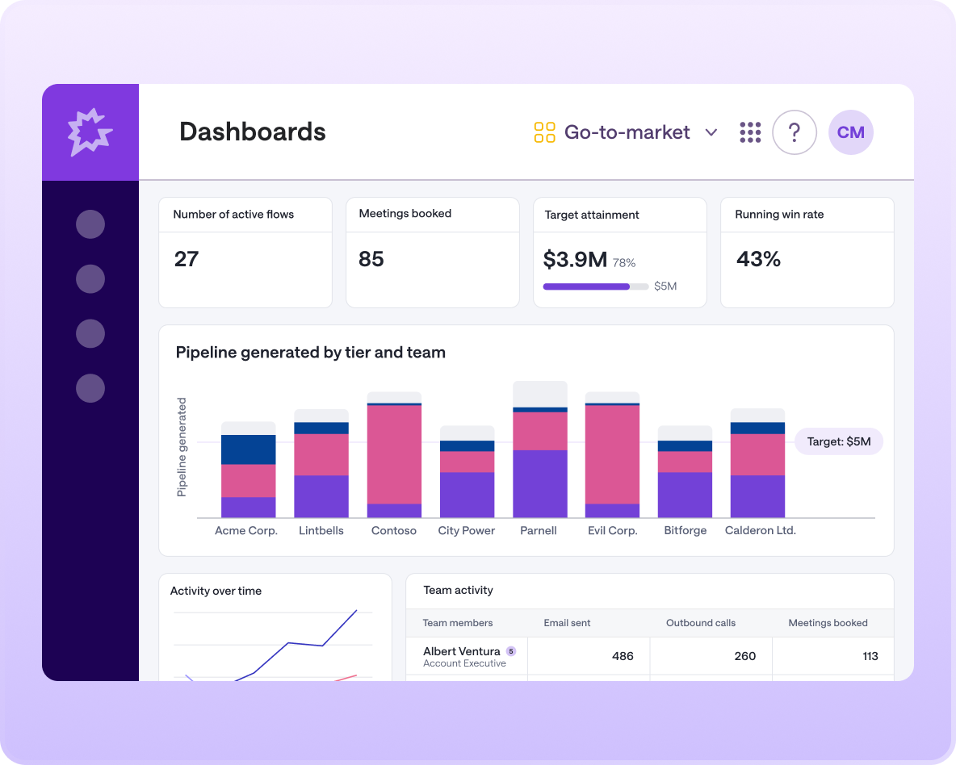Click the question mark help button

click(x=794, y=132)
